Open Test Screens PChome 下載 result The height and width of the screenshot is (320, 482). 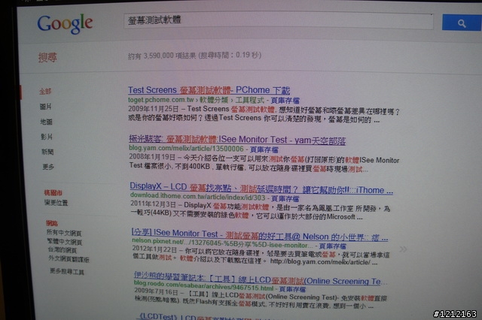(x=209, y=90)
